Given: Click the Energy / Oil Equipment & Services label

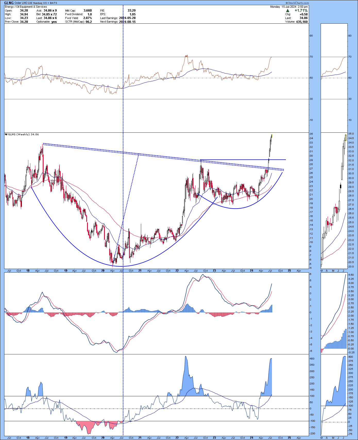Looking at the screenshot, I should (x=26, y=7).
